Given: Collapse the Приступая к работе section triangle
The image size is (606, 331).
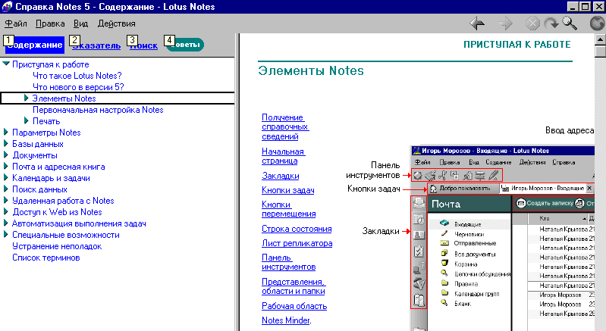Looking at the screenshot, I should [6, 64].
